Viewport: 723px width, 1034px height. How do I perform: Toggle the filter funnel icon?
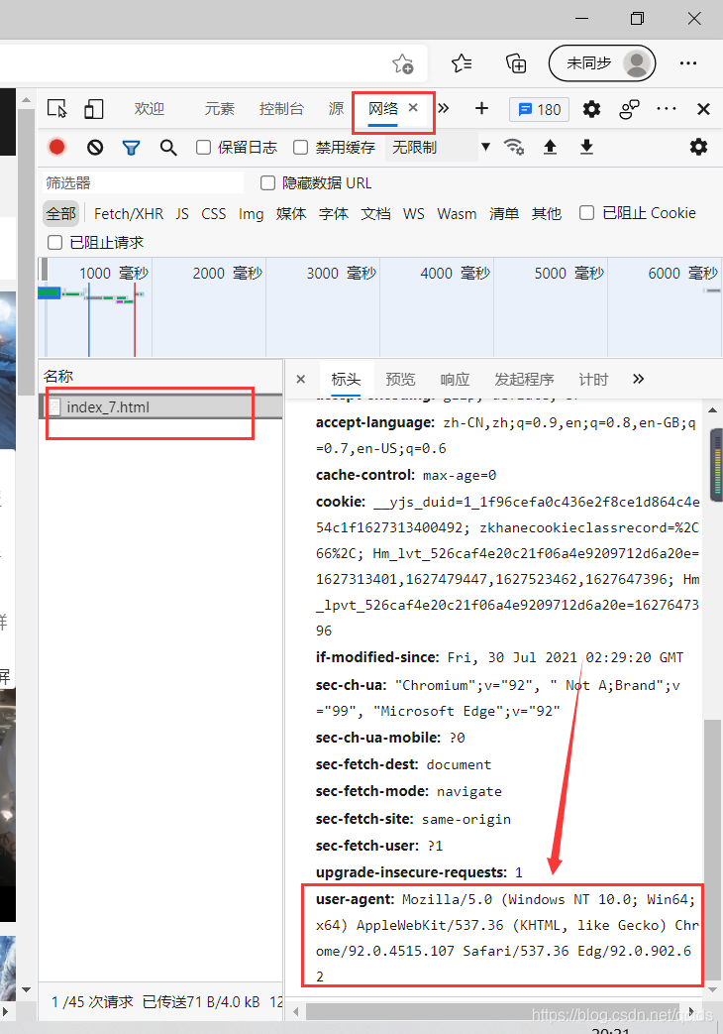[131, 148]
